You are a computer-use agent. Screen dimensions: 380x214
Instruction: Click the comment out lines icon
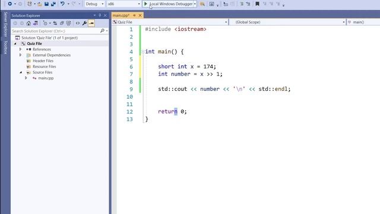[x=242, y=4]
